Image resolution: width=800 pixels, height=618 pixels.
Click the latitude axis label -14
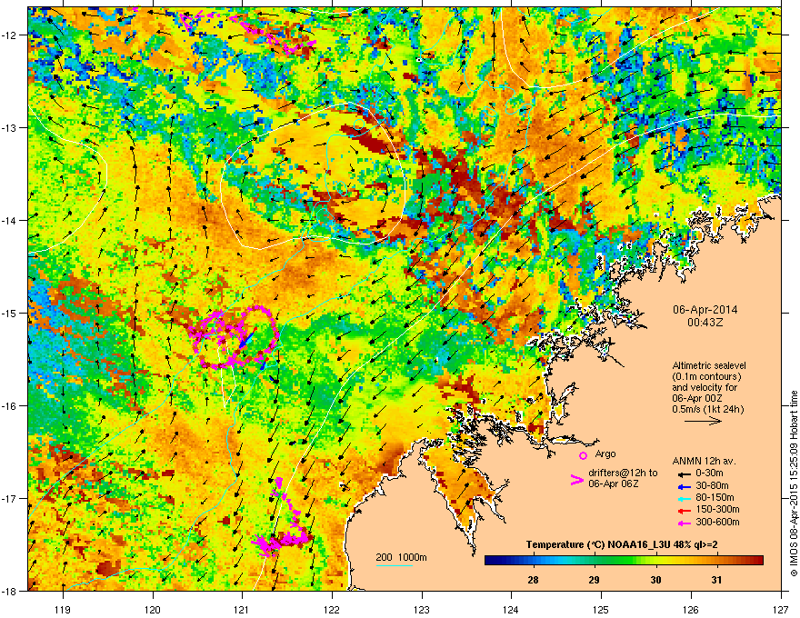click(10, 220)
